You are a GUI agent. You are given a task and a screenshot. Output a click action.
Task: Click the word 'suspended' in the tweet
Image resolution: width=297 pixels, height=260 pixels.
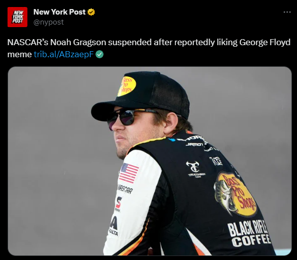pos(130,42)
